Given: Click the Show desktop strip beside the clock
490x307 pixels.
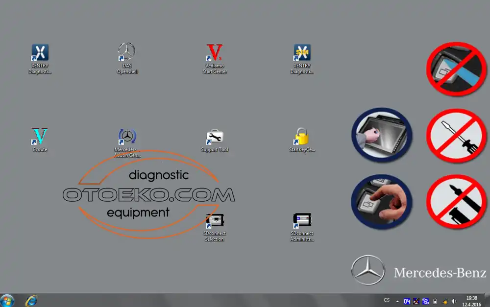Looking at the screenshot, I should [x=488, y=300].
